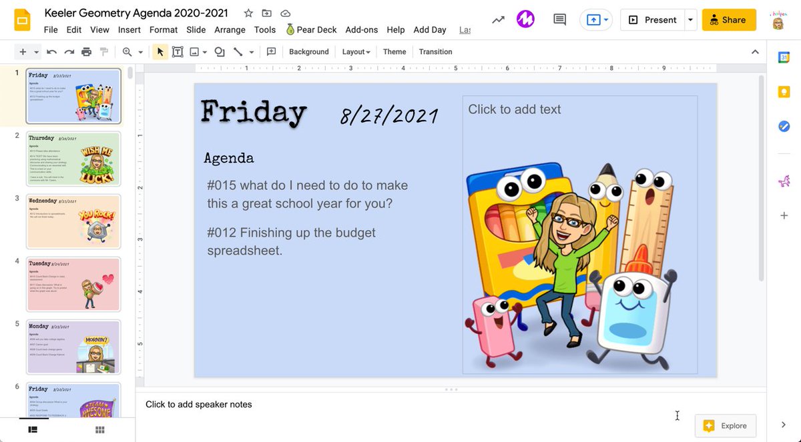Screen dimensions: 801x442
Task: Check the cloud save status icon
Action: pyautogui.click(x=286, y=13)
